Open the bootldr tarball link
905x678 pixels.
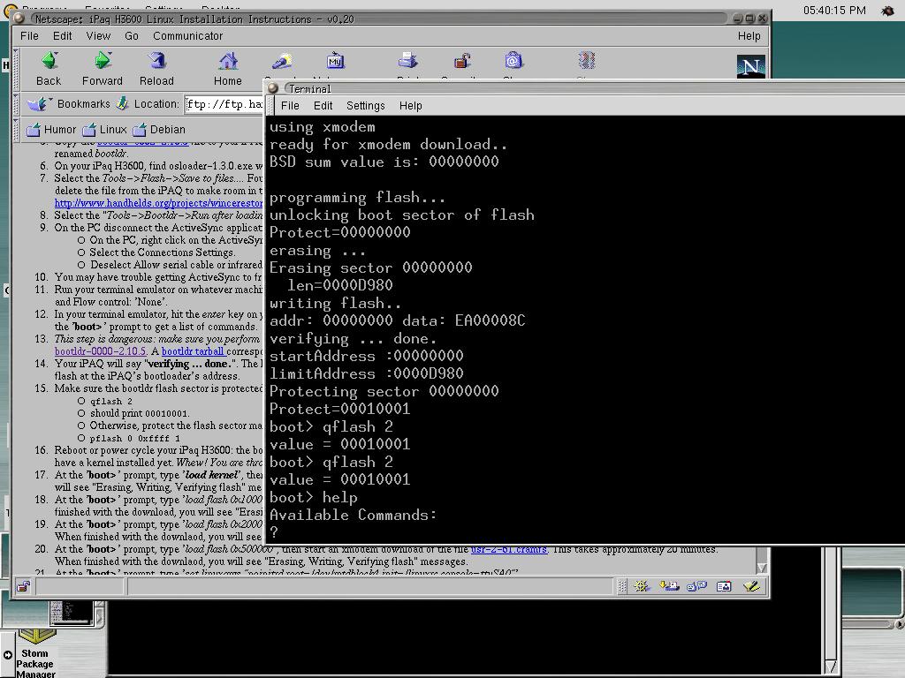[x=193, y=351]
